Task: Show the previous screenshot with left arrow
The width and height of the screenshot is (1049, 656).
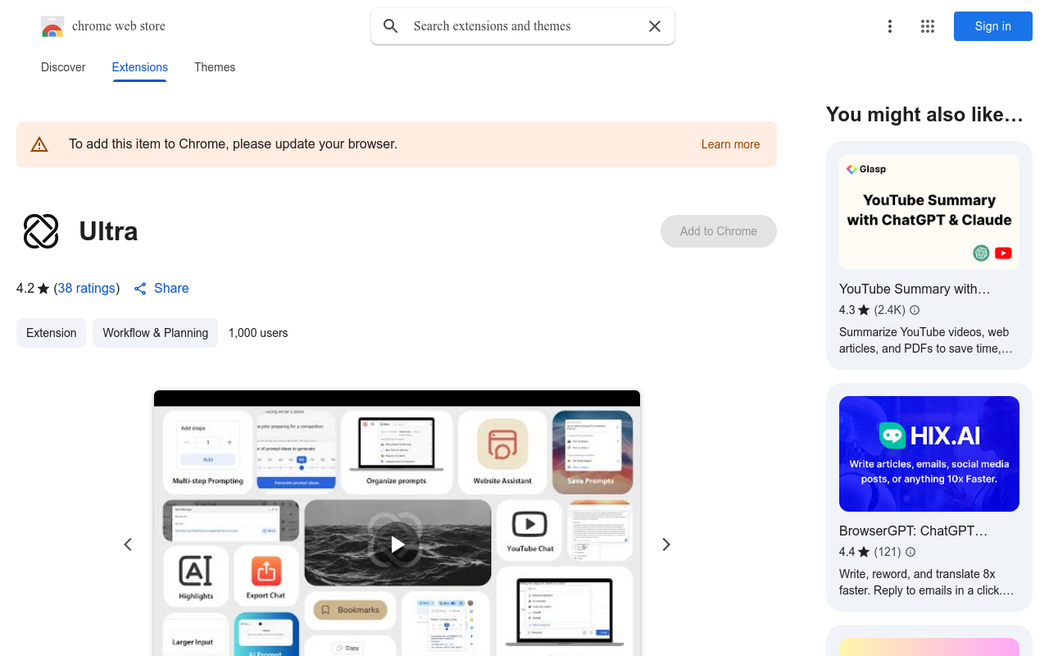Action: (x=128, y=544)
